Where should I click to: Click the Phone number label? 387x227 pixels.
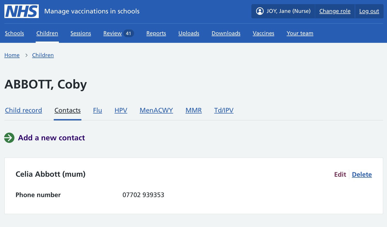pyautogui.click(x=38, y=195)
